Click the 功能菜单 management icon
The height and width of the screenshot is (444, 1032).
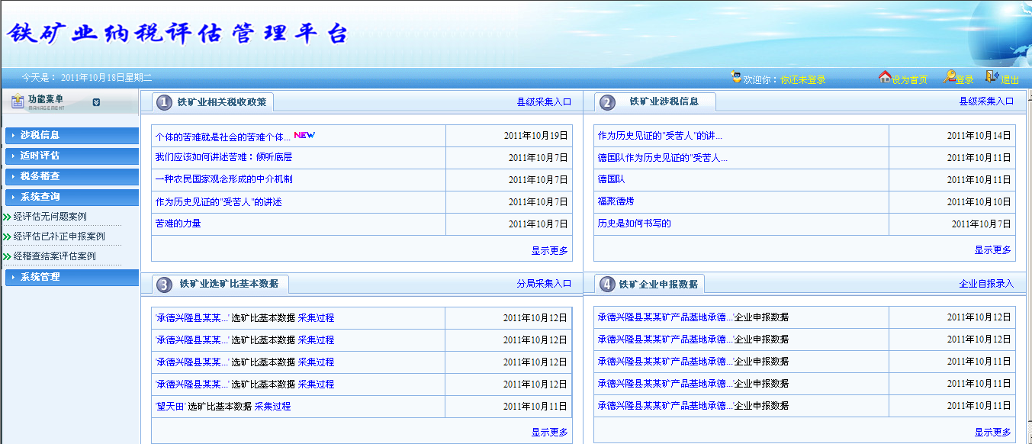pos(18,102)
